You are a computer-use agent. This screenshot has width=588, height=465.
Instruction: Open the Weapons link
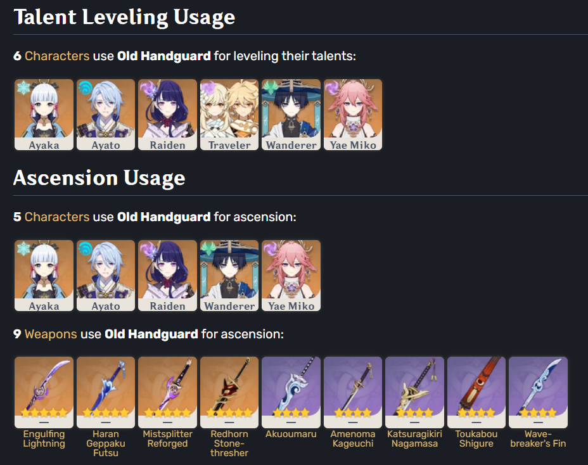pos(51,333)
